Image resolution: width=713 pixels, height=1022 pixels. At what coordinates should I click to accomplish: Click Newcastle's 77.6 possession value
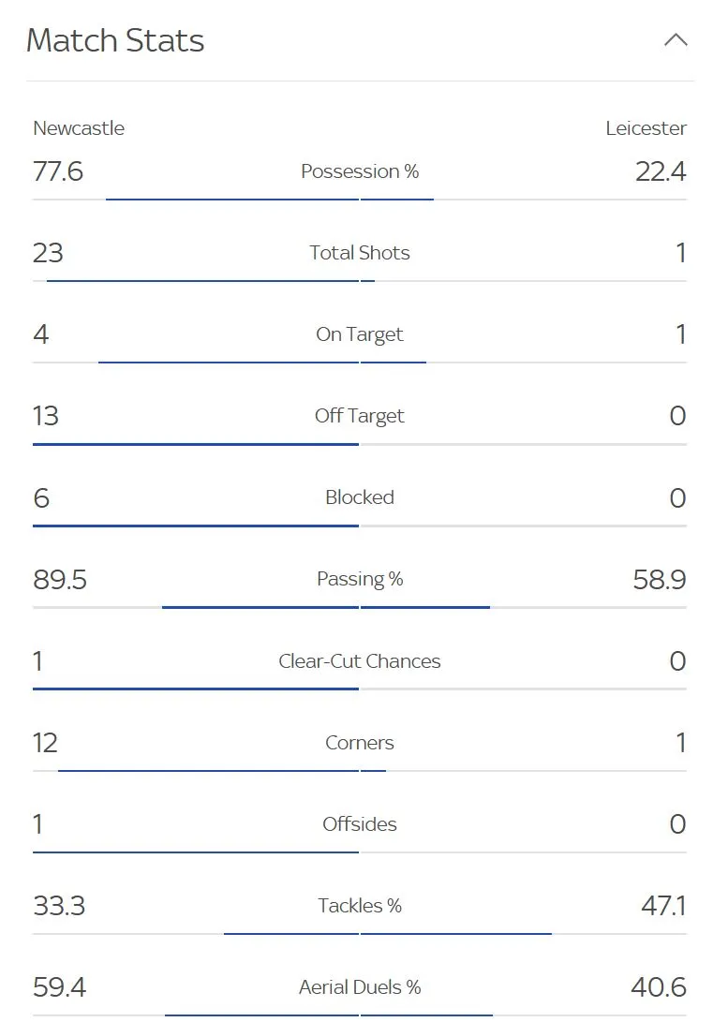58,171
